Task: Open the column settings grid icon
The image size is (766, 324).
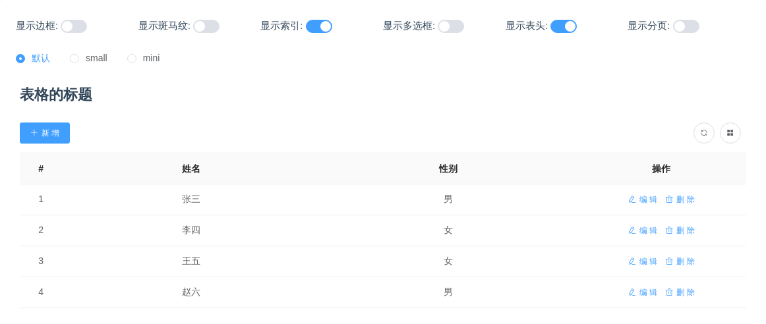Action: pos(730,133)
